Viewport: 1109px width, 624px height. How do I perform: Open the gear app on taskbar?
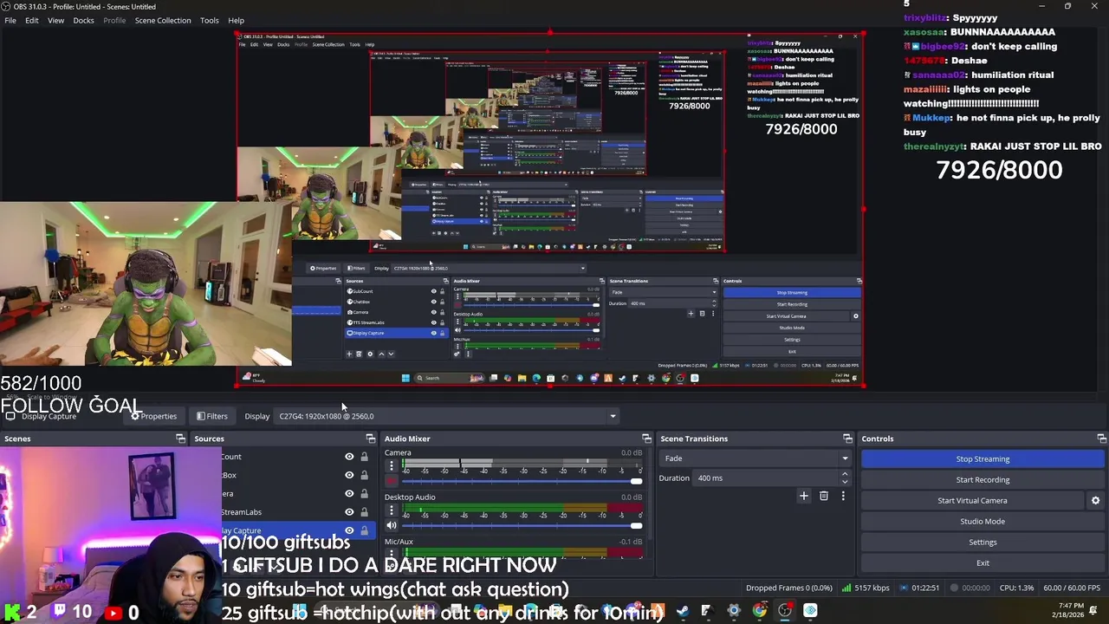(x=733, y=611)
